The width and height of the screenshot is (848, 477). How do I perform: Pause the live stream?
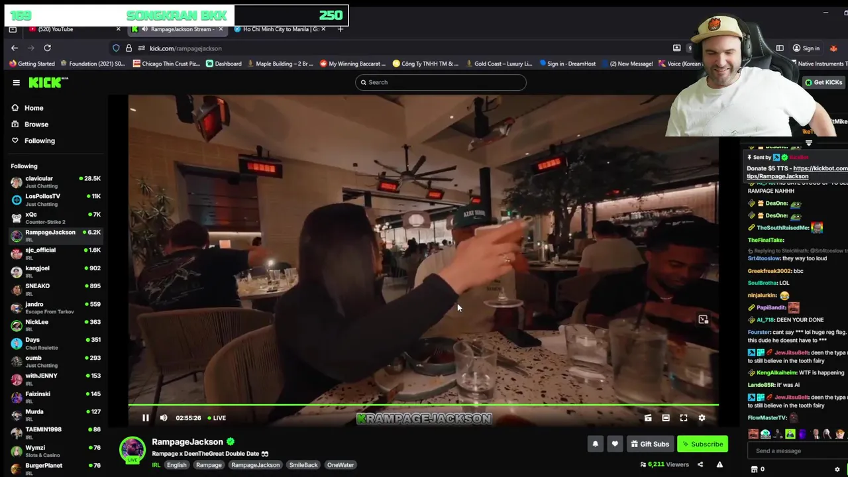pos(146,418)
